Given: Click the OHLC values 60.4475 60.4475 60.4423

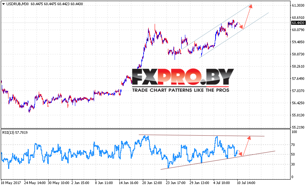Looking at the screenshot, I should 50,4.
